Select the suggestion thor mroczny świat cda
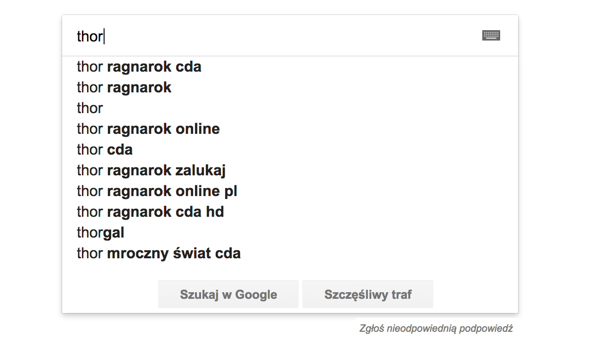The image size is (600, 345). (x=158, y=253)
